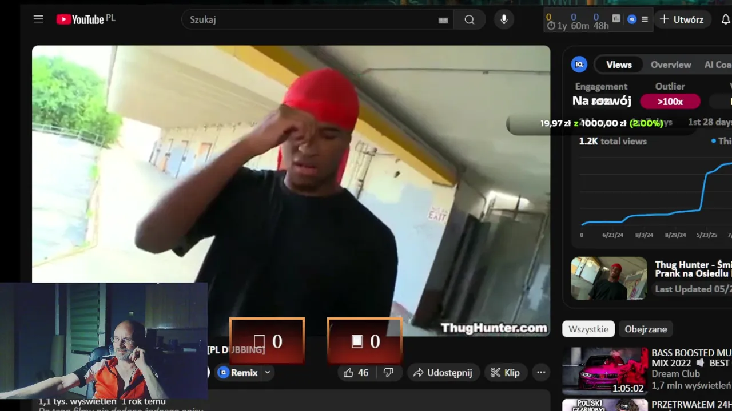
Task: Expand the Remix dropdown arrow
Action: click(267, 373)
